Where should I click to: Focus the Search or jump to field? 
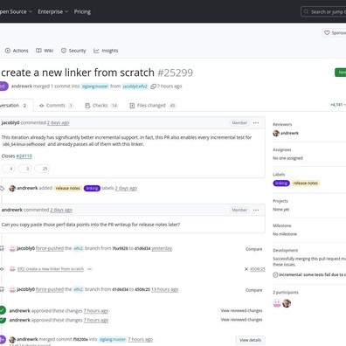point(323,12)
